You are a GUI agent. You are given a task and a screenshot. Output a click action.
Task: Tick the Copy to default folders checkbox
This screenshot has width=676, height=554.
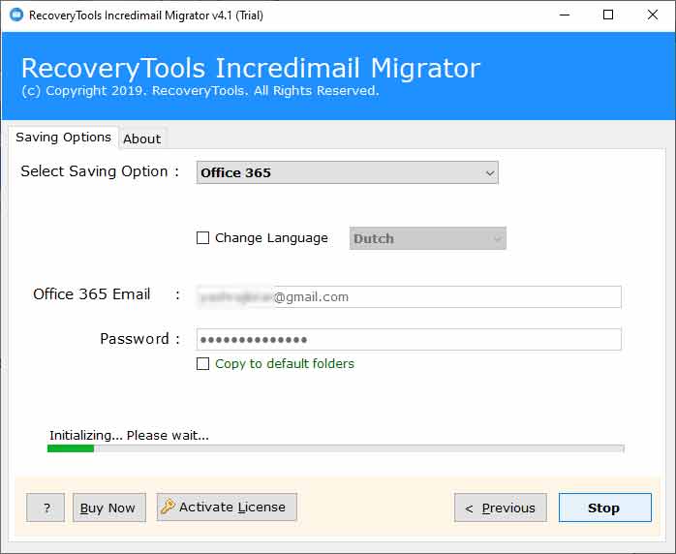tap(202, 364)
